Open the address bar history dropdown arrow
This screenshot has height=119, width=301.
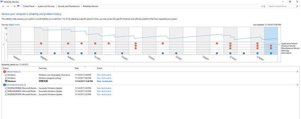[x=262, y=6]
